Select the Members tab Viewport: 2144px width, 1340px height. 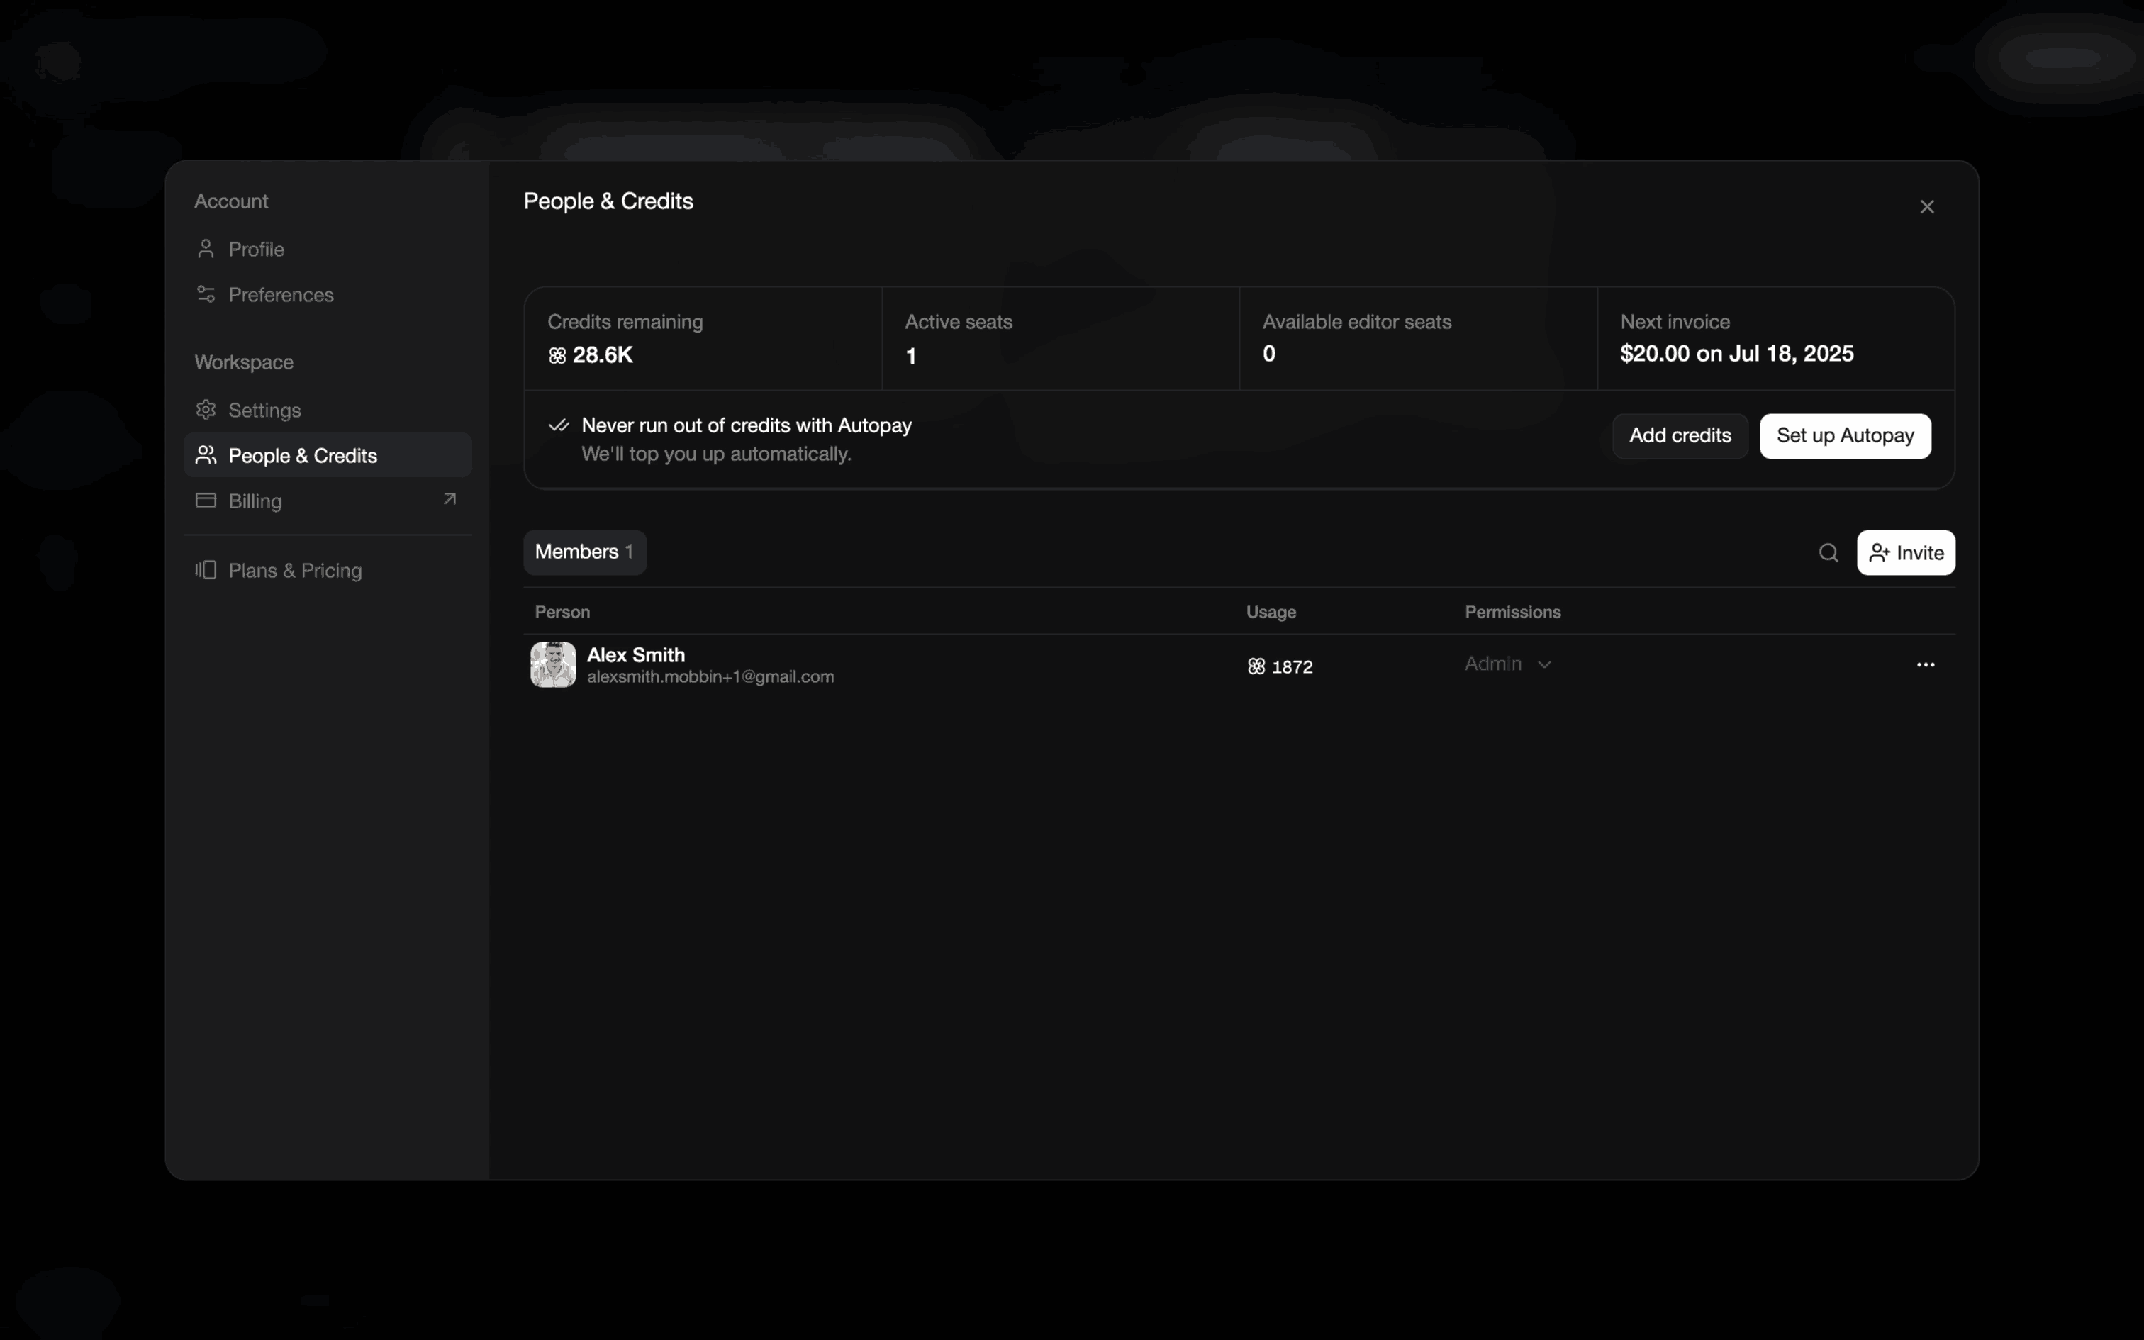tap(584, 552)
